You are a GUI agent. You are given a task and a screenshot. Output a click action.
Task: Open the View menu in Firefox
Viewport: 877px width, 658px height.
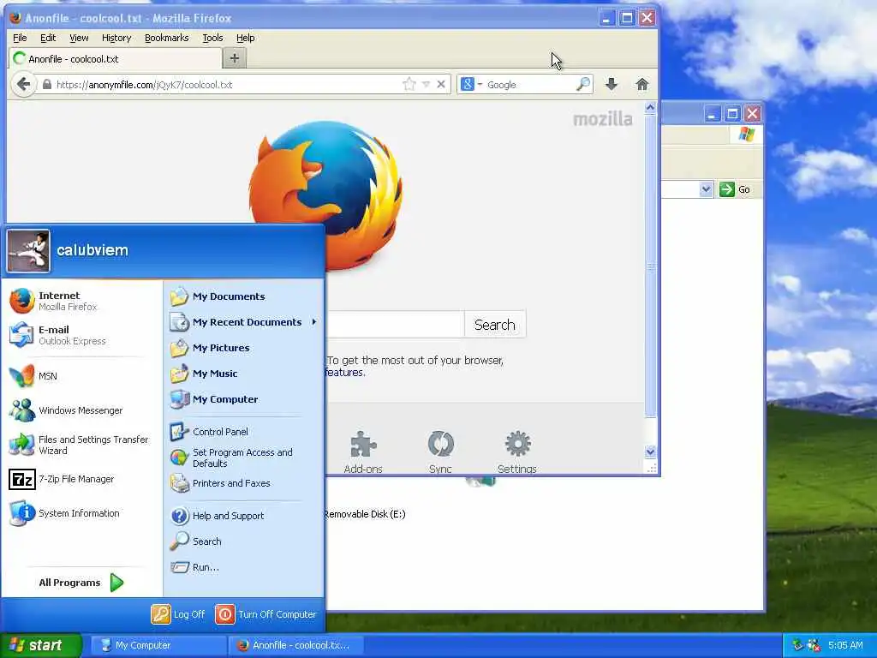pyautogui.click(x=79, y=38)
